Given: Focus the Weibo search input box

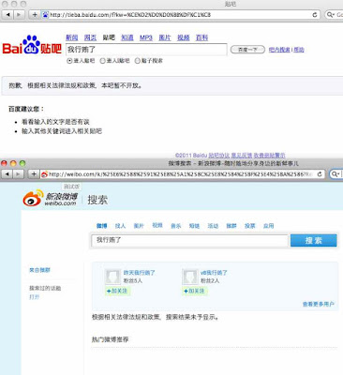Looking at the screenshot, I should tap(189, 240).
